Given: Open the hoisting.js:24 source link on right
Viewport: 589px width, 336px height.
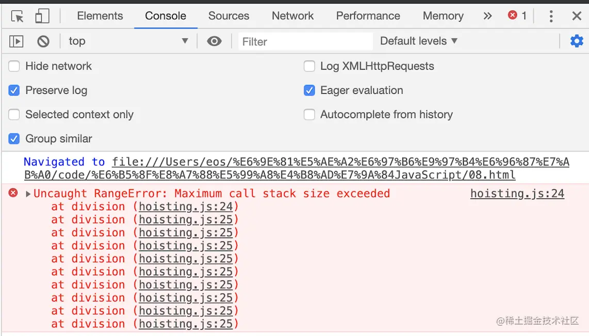Looking at the screenshot, I should [x=517, y=194].
